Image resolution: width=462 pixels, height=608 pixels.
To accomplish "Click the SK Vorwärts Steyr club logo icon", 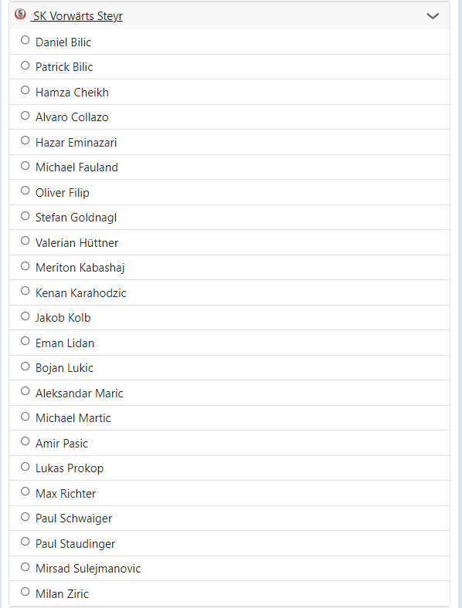I will point(20,15).
